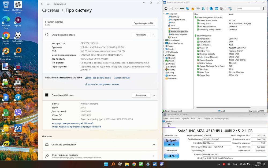268x168 pixels.
Task: Select the Telegram desktop icon
Action: (x=18, y=99)
